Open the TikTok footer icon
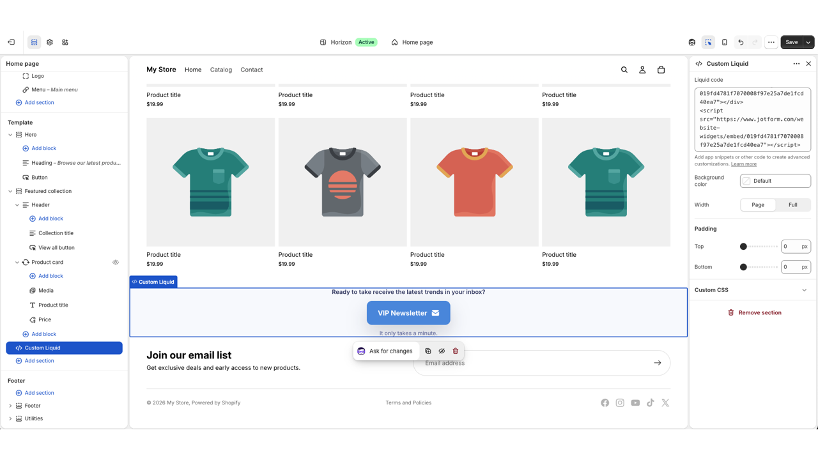This screenshot has height=460, width=818. (x=651, y=402)
